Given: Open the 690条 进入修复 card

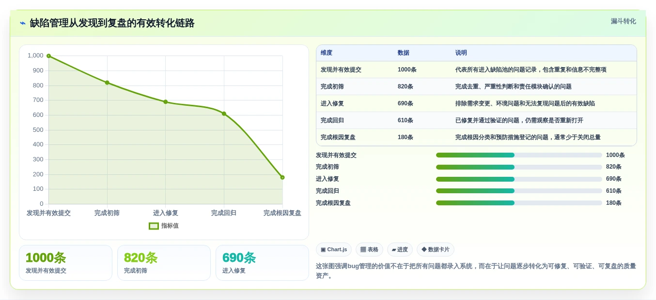Looking at the screenshot, I should 262,263.
